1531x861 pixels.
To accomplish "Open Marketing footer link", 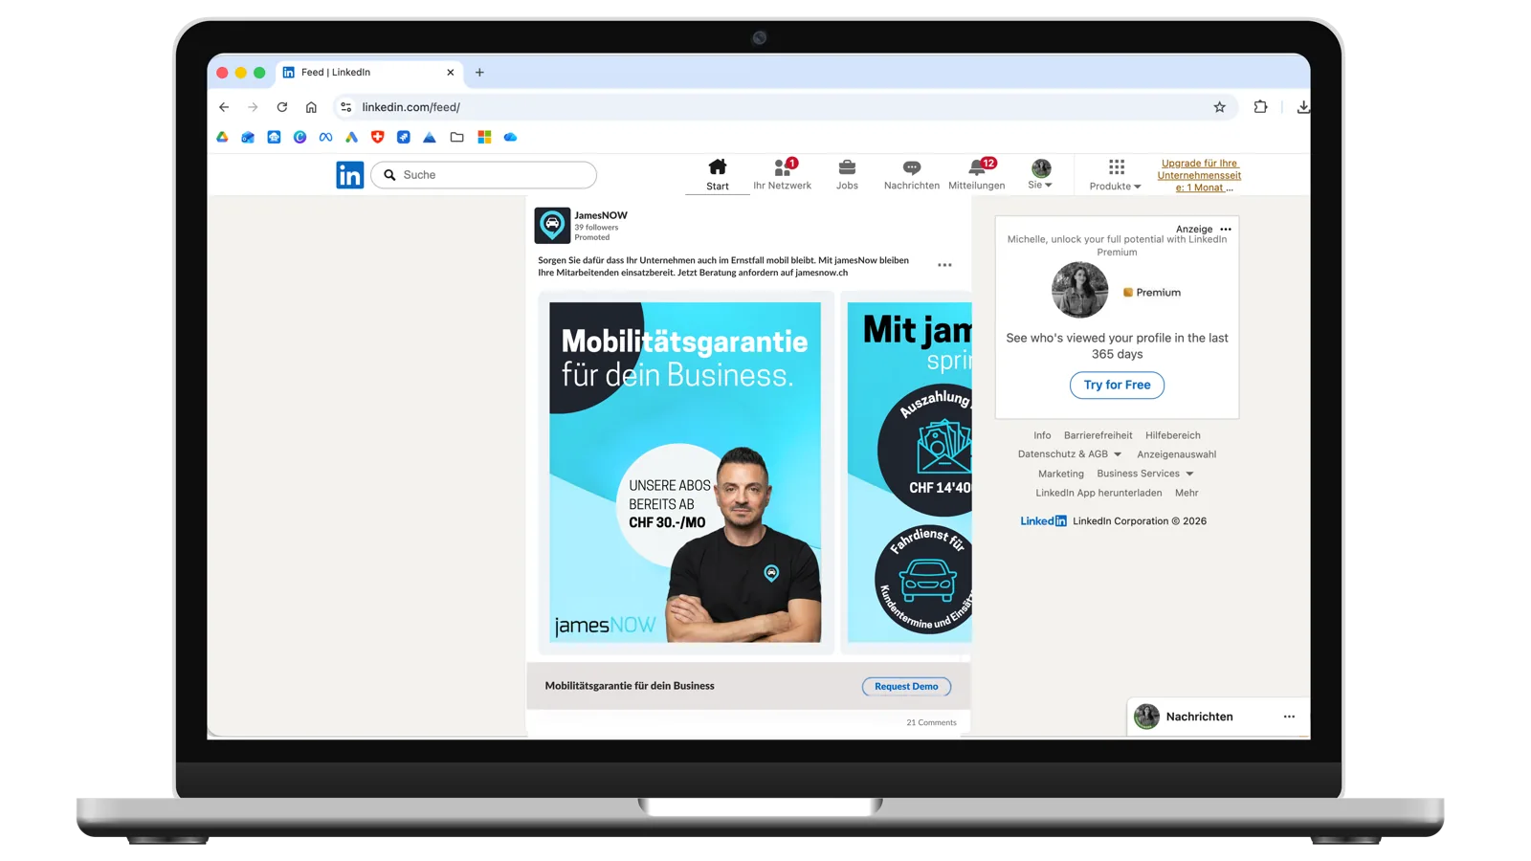I will pyautogui.click(x=1061, y=474).
